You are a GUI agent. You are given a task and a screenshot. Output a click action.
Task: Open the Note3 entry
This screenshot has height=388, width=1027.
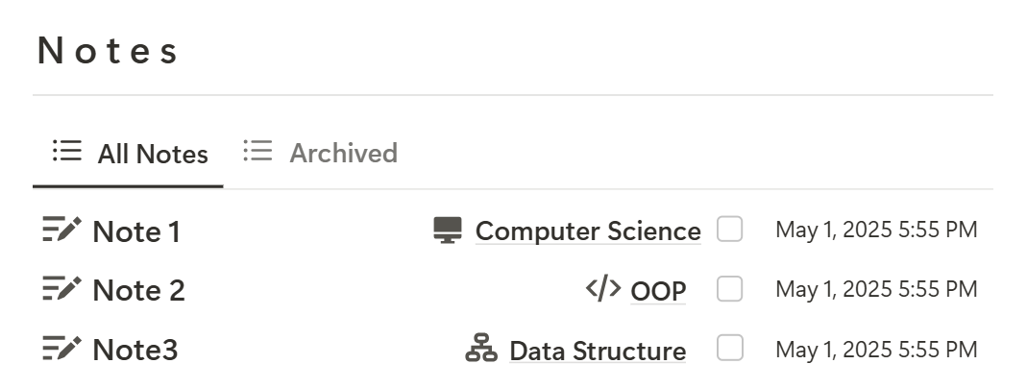[x=135, y=350]
